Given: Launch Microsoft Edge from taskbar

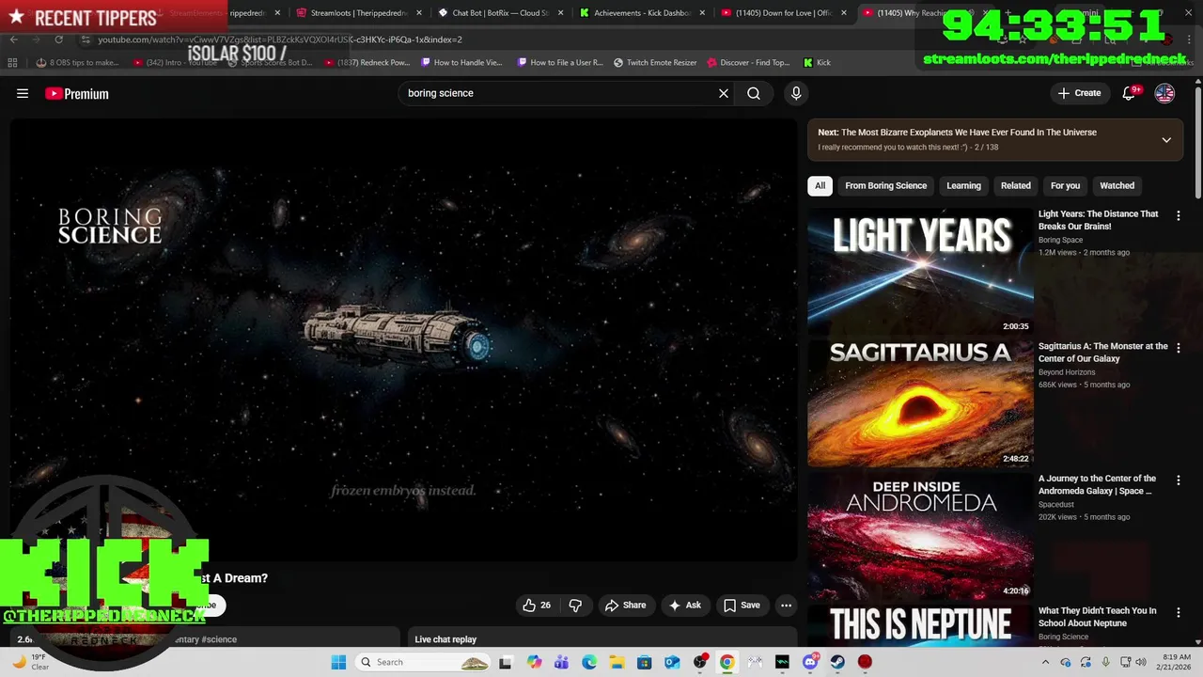Looking at the screenshot, I should [589, 662].
